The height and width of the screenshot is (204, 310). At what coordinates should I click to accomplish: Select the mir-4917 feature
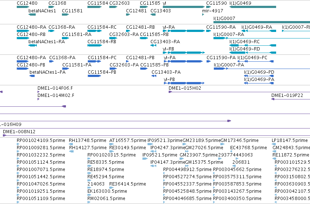click(x=203, y=15)
